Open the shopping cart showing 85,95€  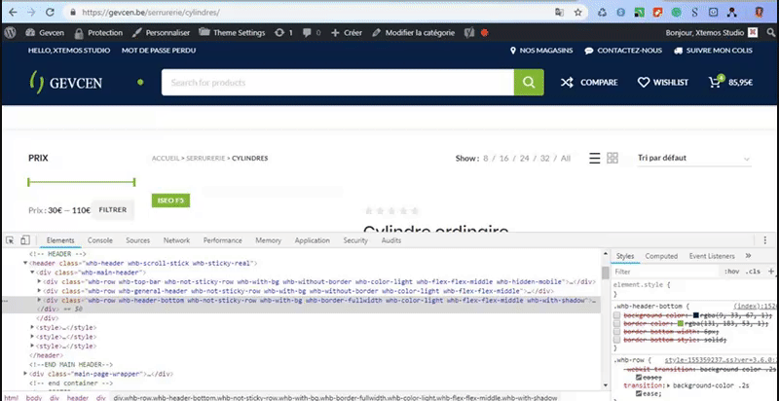coord(730,82)
